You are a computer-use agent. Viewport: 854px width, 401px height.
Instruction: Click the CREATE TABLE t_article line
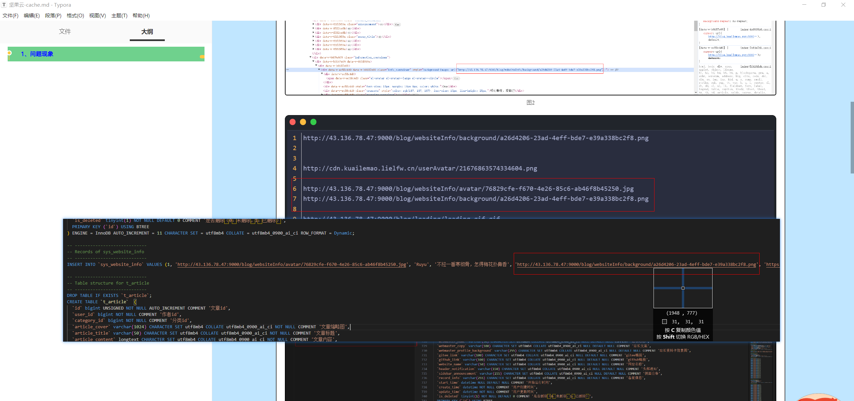coord(102,302)
